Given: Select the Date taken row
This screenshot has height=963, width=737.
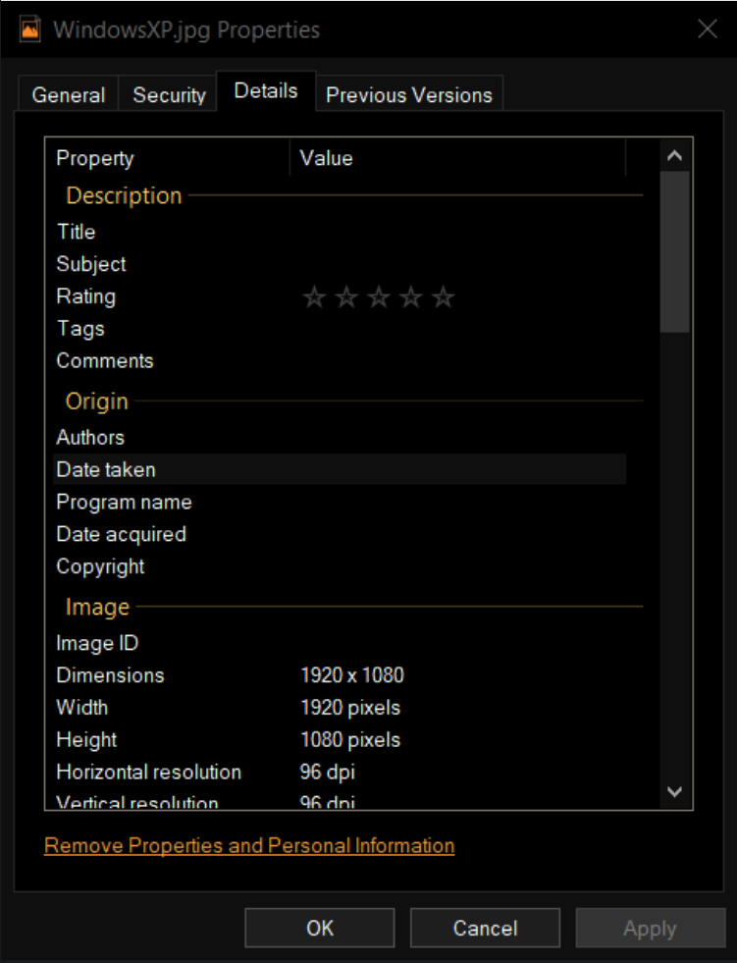Looking at the screenshot, I should coord(106,470).
